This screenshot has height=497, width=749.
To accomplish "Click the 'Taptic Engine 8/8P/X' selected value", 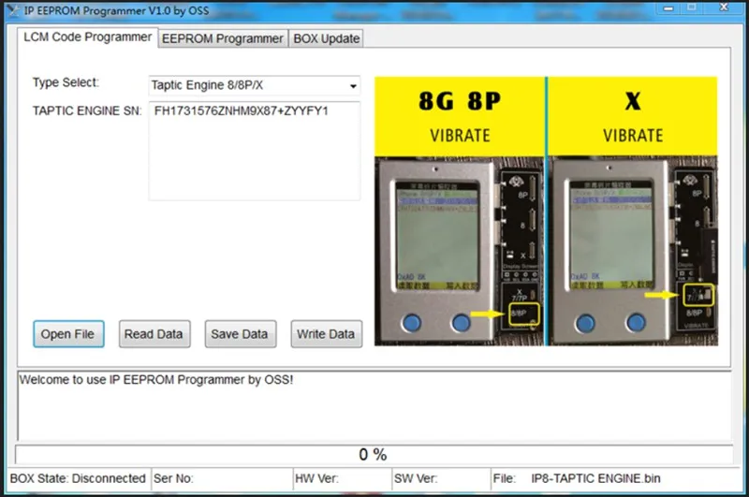I will coord(207,85).
